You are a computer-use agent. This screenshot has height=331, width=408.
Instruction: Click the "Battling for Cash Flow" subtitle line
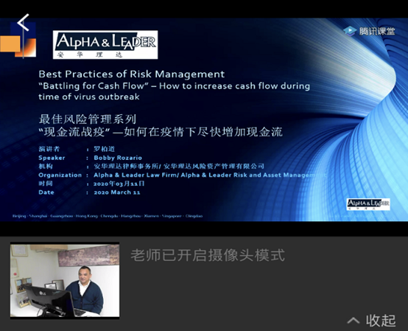pyautogui.click(x=174, y=86)
